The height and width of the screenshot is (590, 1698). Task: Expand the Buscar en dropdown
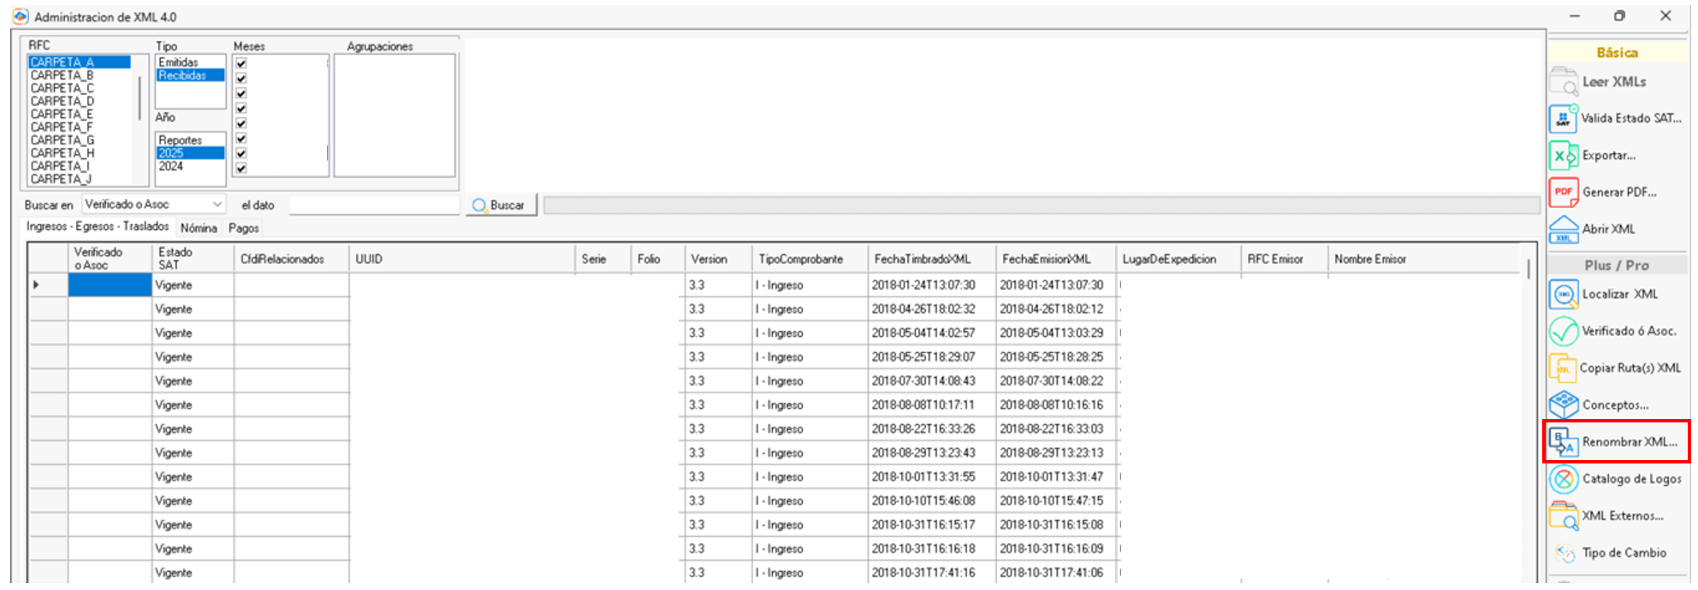point(217,204)
